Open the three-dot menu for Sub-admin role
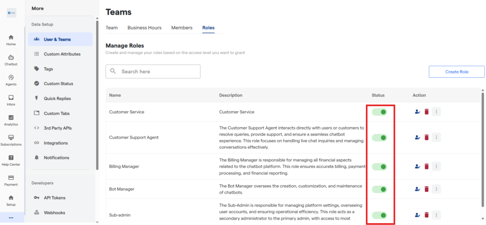 pos(437,215)
